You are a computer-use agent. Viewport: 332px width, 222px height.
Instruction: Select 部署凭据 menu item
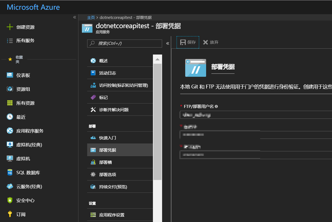point(120,150)
